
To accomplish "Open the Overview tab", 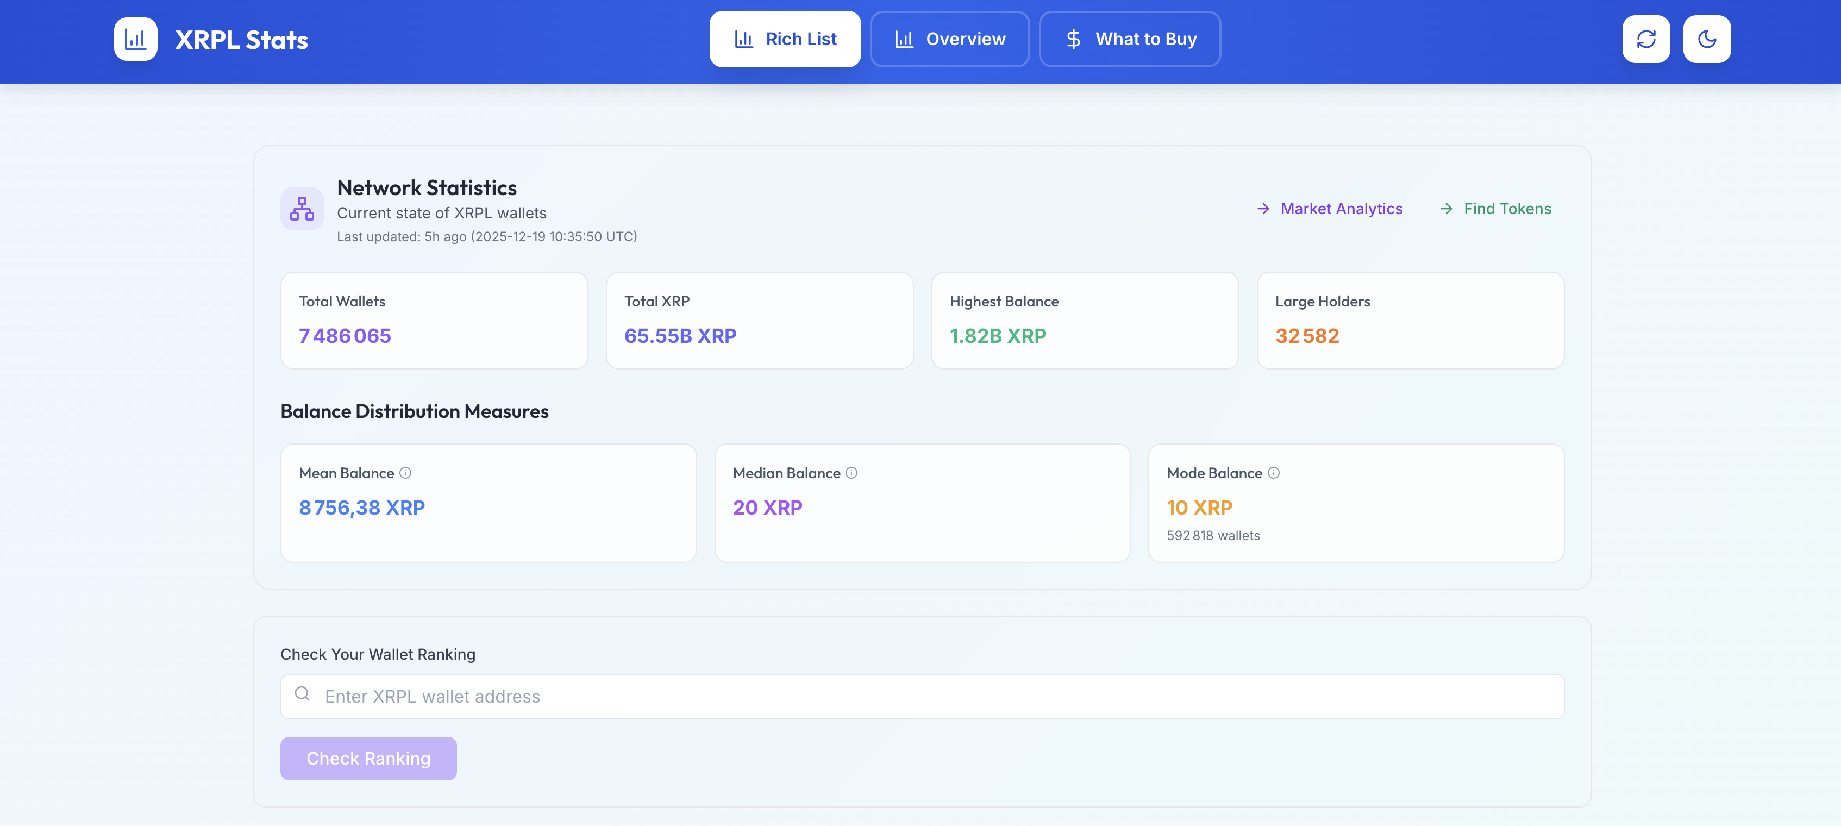I will pyautogui.click(x=949, y=39).
